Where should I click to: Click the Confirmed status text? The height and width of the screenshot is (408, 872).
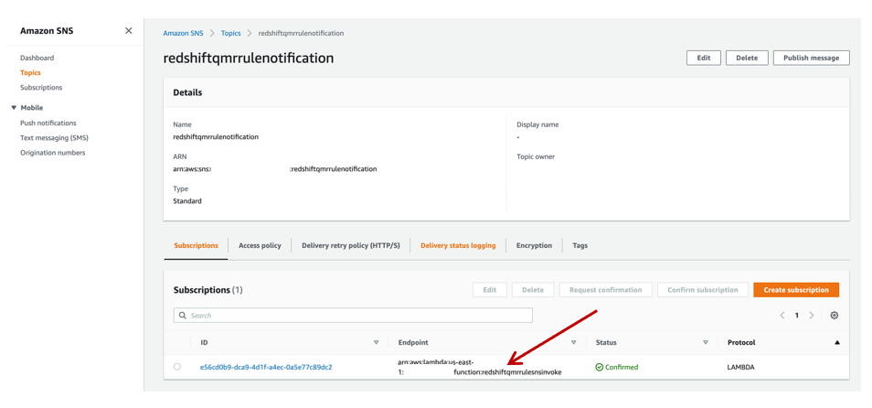(622, 368)
